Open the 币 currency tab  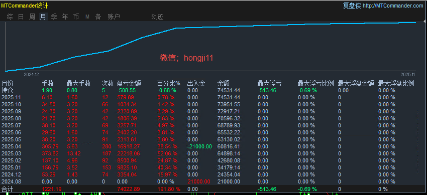point(76,17)
